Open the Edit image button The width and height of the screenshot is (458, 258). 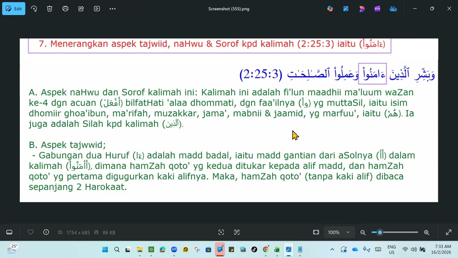pos(14,9)
